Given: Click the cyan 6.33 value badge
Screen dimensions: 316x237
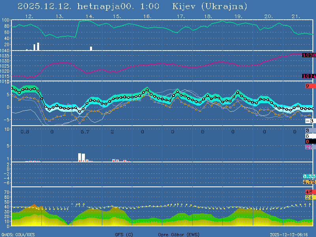Looking at the screenshot, I should tap(309, 176).
